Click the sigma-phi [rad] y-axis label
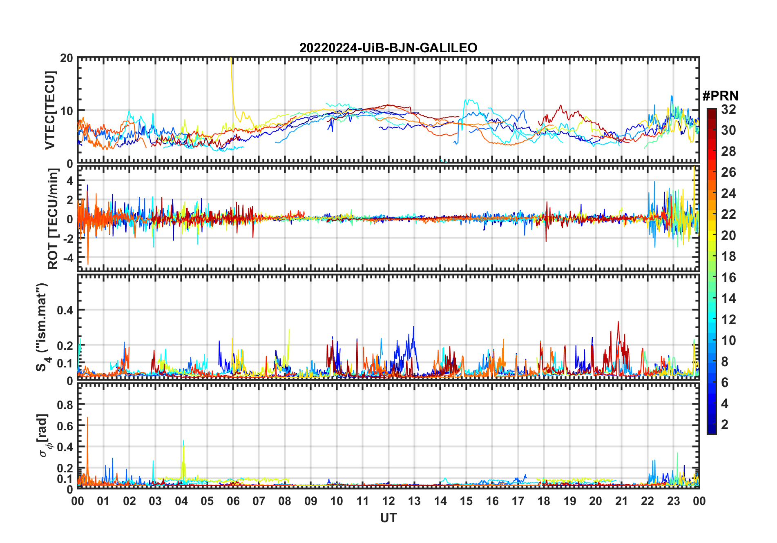The height and width of the screenshot is (543, 777). (x=43, y=435)
